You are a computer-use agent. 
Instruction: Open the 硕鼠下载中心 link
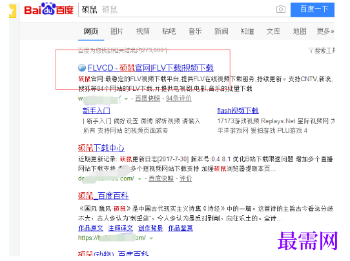tap(101, 148)
